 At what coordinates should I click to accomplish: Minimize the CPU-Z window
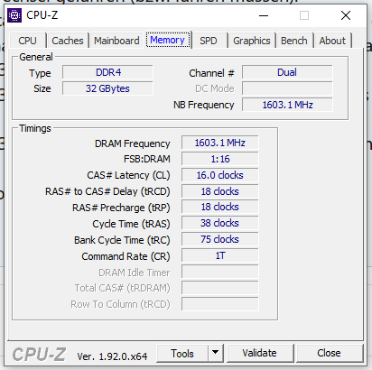click(x=264, y=15)
